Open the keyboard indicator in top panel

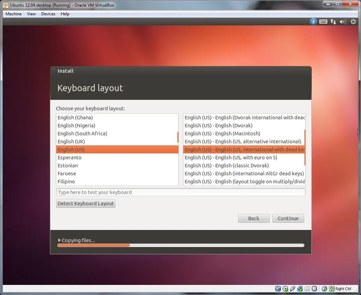(x=323, y=22)
